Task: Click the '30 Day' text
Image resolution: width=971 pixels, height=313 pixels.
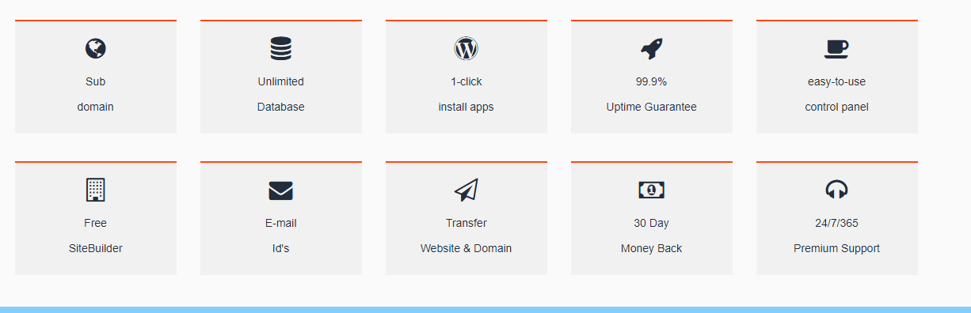Action: point(652,223)
